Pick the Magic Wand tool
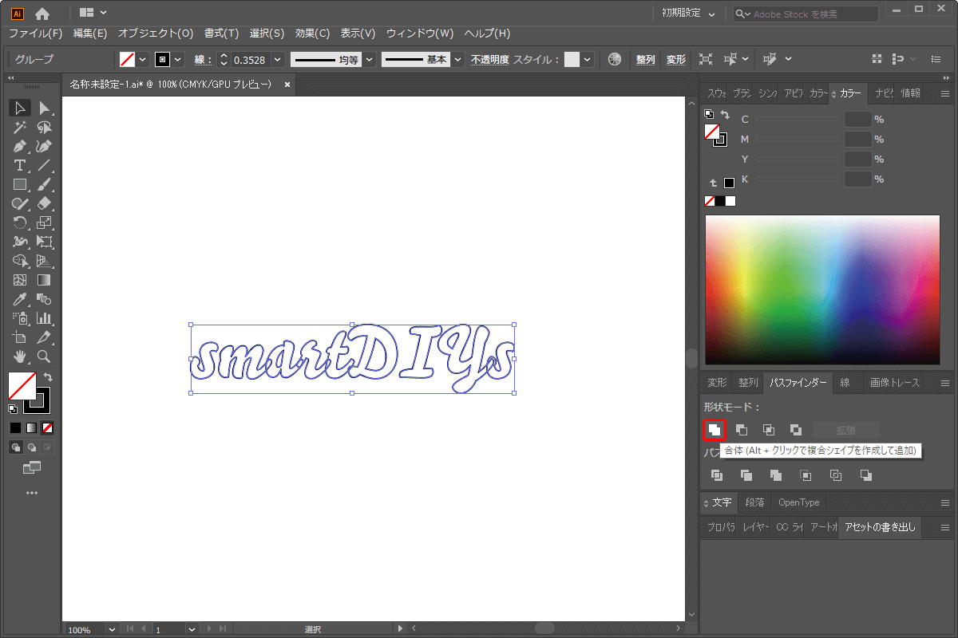 click(x=21, y=127)
